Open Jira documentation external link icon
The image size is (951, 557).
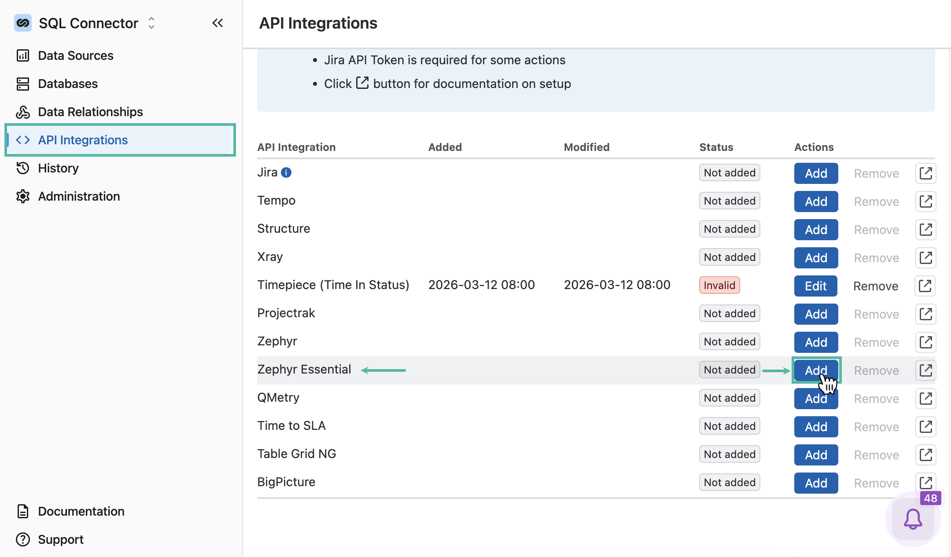(925, 173)
